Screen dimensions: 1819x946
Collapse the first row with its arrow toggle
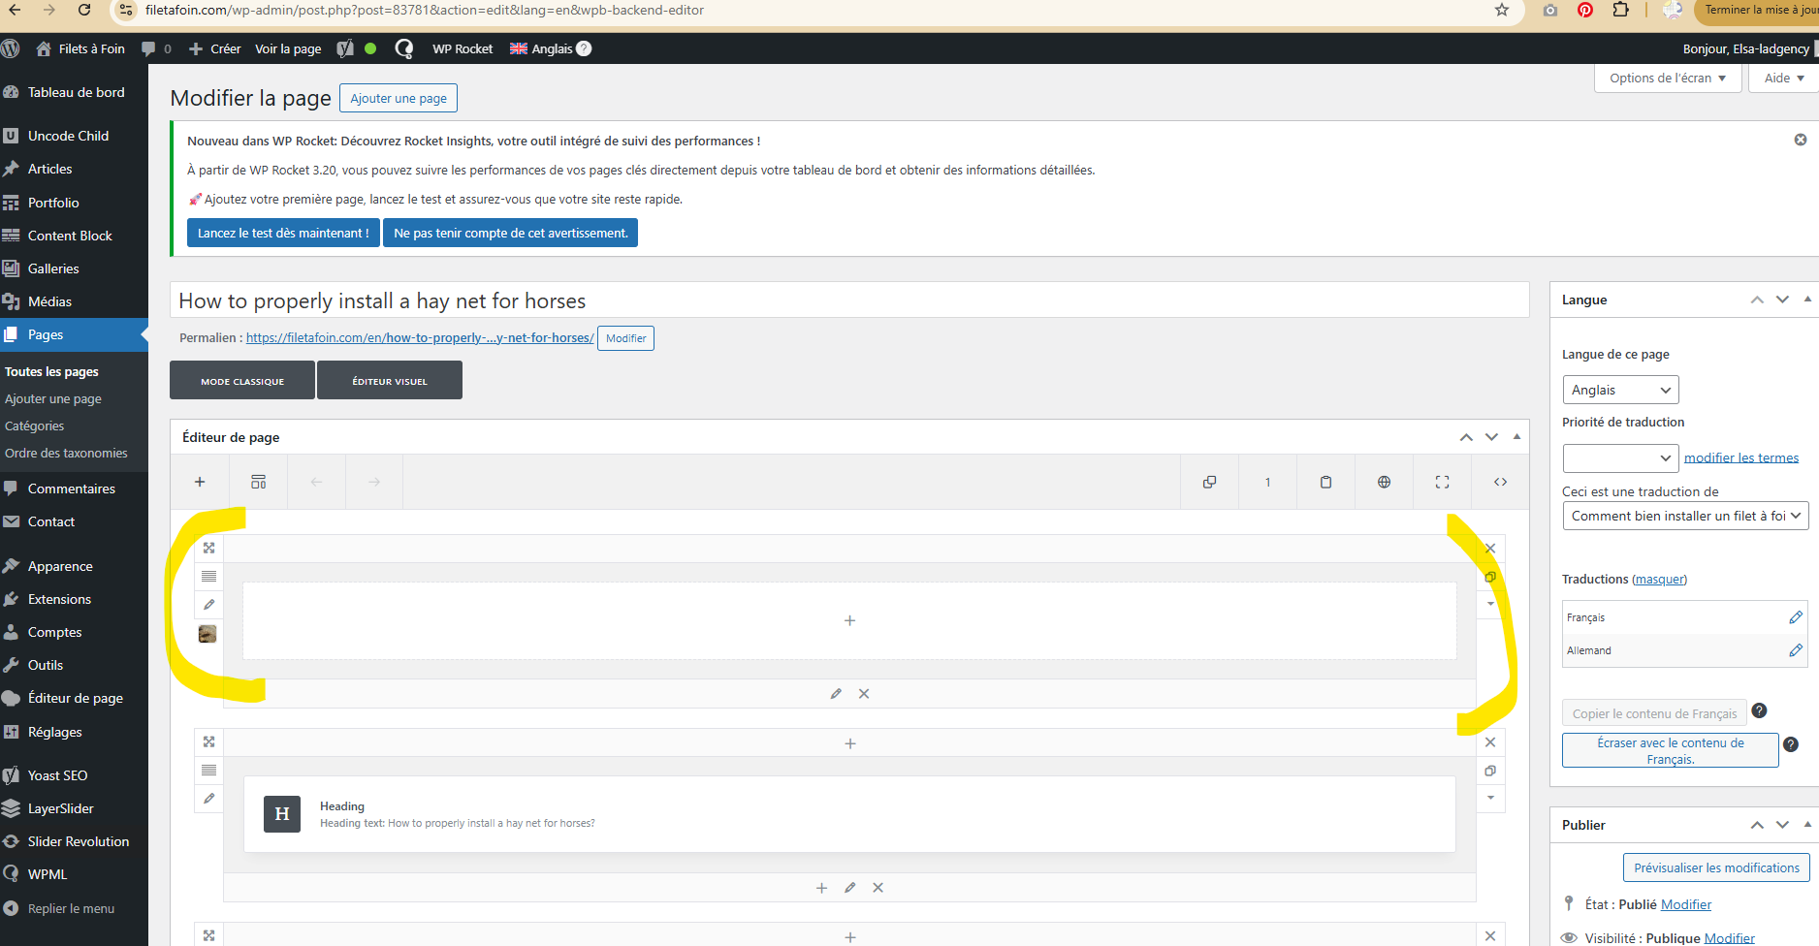pyautogui.click(x=1490, y=604)
